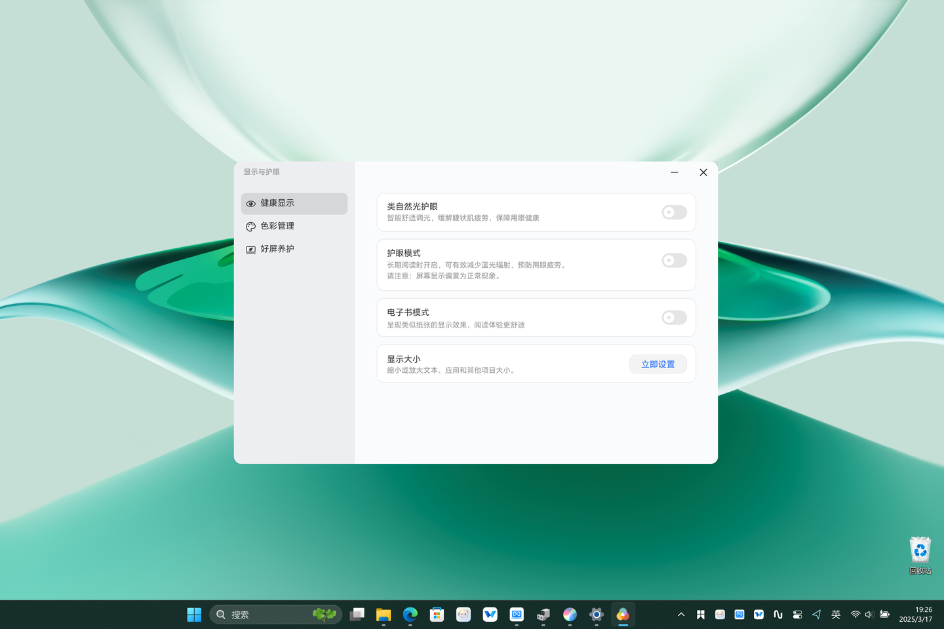944x629 pixels.
Task: Click the 类自然光护眼 heading
Action: (x=412, y=206)
